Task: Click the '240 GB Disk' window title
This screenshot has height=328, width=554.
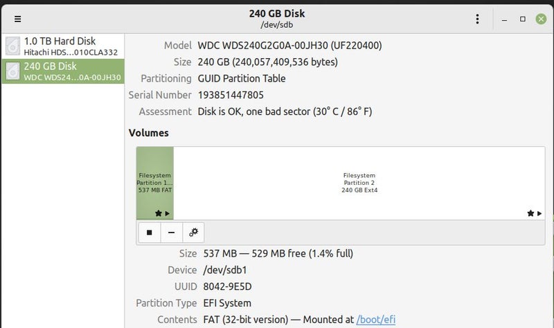Action: point(276,14)
